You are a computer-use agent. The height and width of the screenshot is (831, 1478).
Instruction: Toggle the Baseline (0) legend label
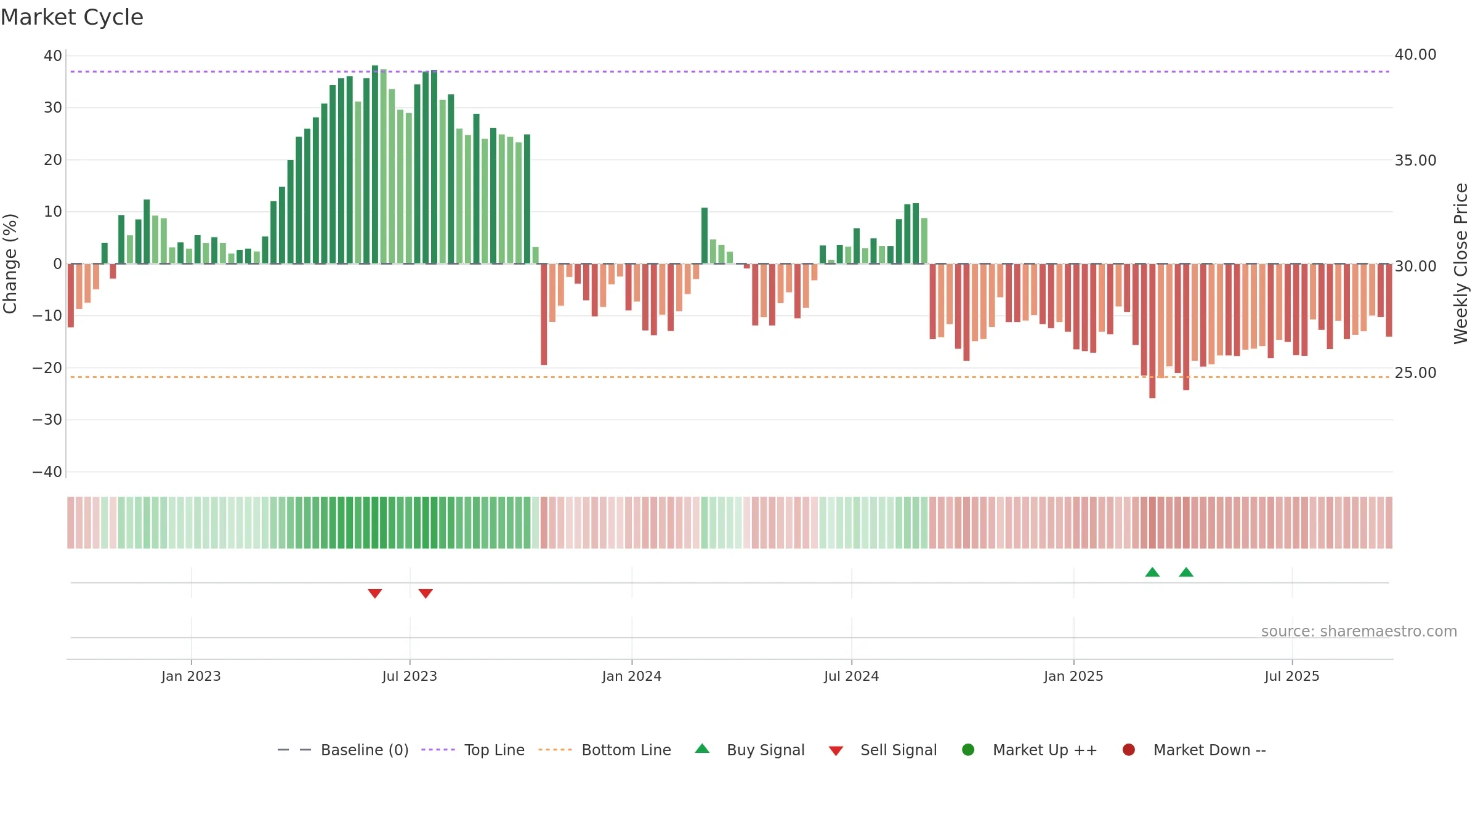pos(365,750)
